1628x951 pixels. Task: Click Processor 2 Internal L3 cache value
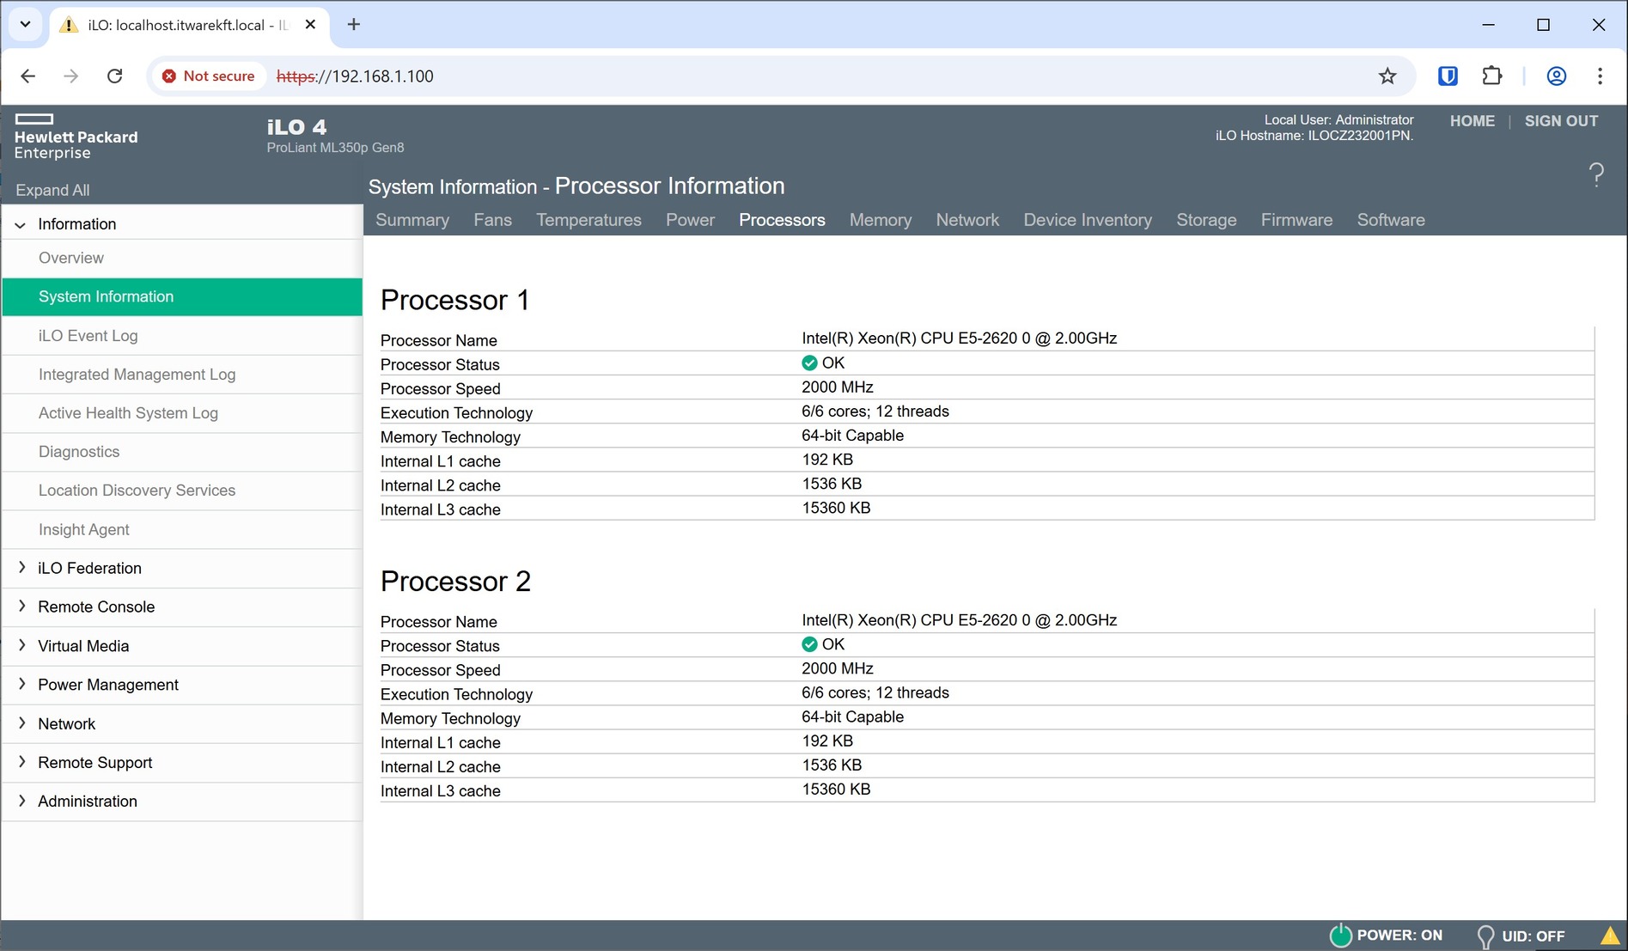tap(836, 789)
